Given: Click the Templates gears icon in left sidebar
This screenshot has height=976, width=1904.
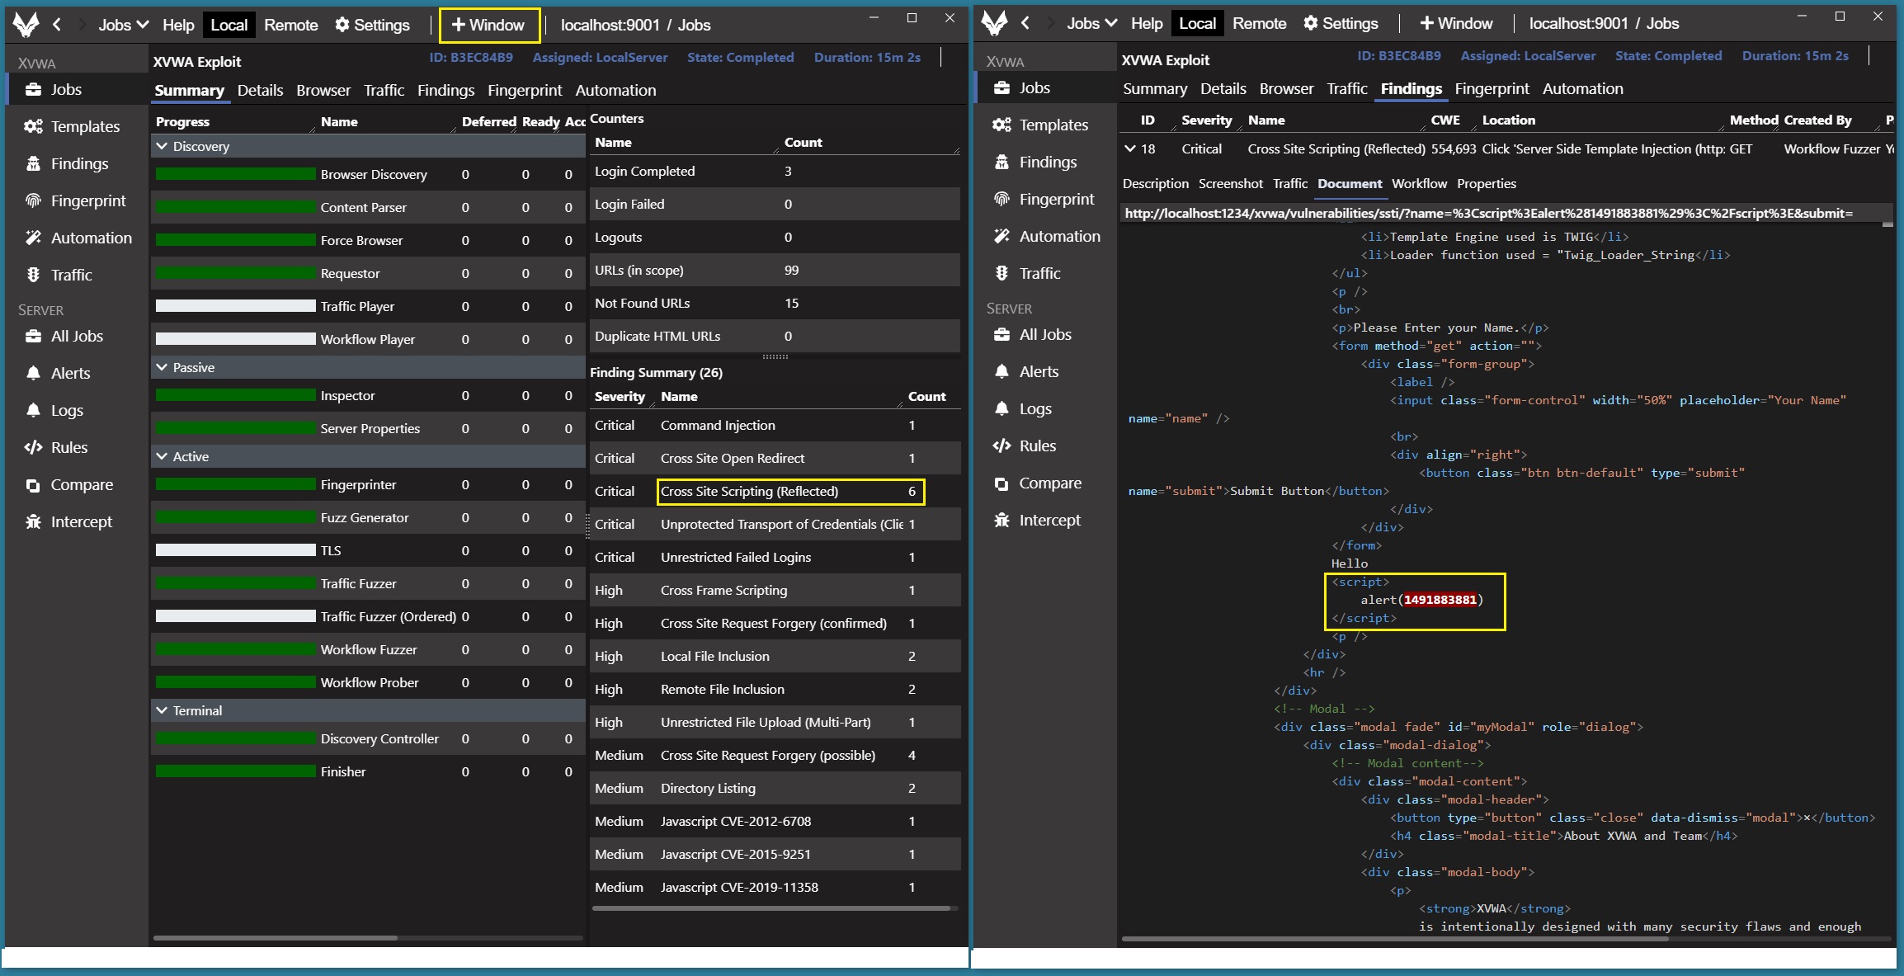Looking at the screenshot, I should tap(33, 126).
